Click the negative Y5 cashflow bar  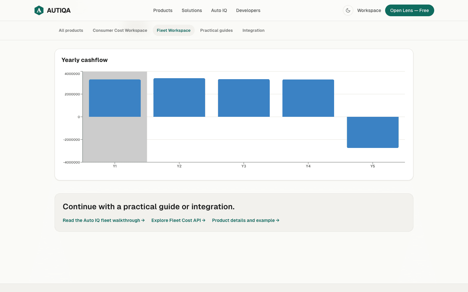pos(373,132)
